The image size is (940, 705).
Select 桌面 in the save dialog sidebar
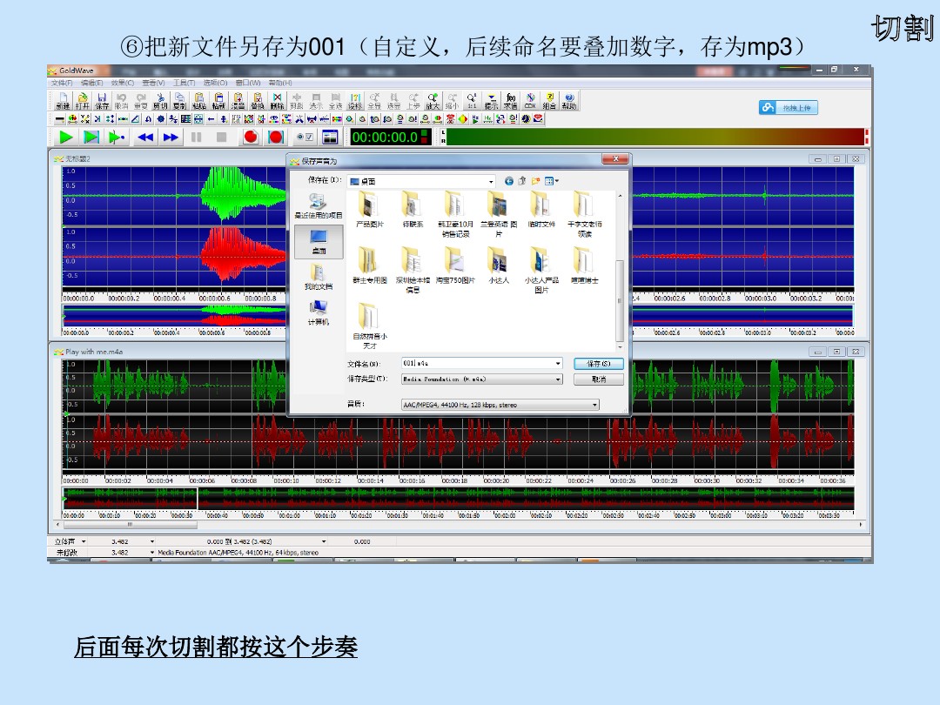tap(319, 241)
